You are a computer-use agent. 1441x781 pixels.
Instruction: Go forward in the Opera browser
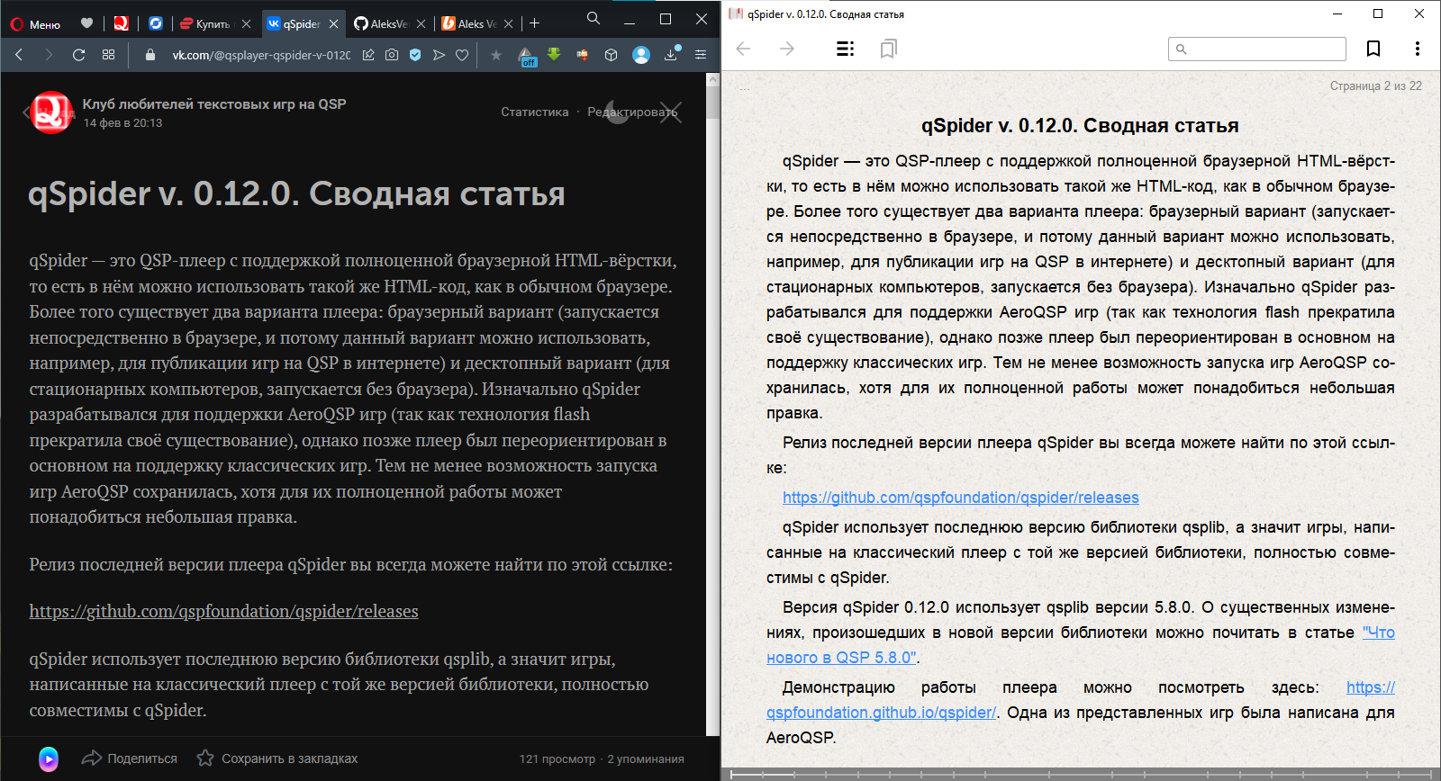pyautogui.click(x=49, y=55)
